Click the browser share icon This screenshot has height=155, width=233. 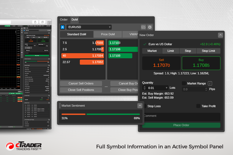click(35, 22)
